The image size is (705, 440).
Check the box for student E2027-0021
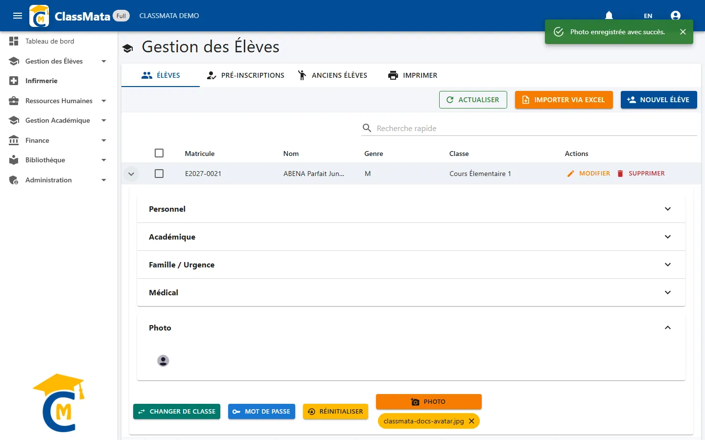pyautogui.click(x=159, y=174)
